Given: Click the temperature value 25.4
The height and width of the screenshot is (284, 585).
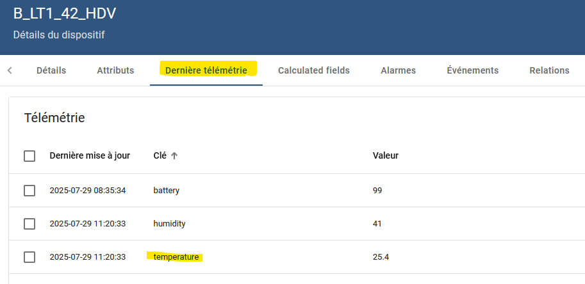Looking at the screenshot, I should click(381, 257).
